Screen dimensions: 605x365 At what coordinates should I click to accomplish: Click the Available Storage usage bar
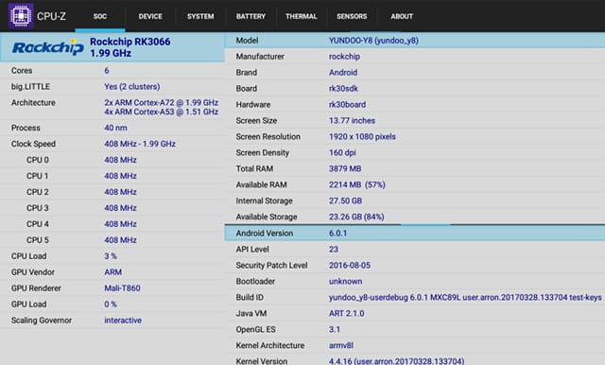click(415, 224)
